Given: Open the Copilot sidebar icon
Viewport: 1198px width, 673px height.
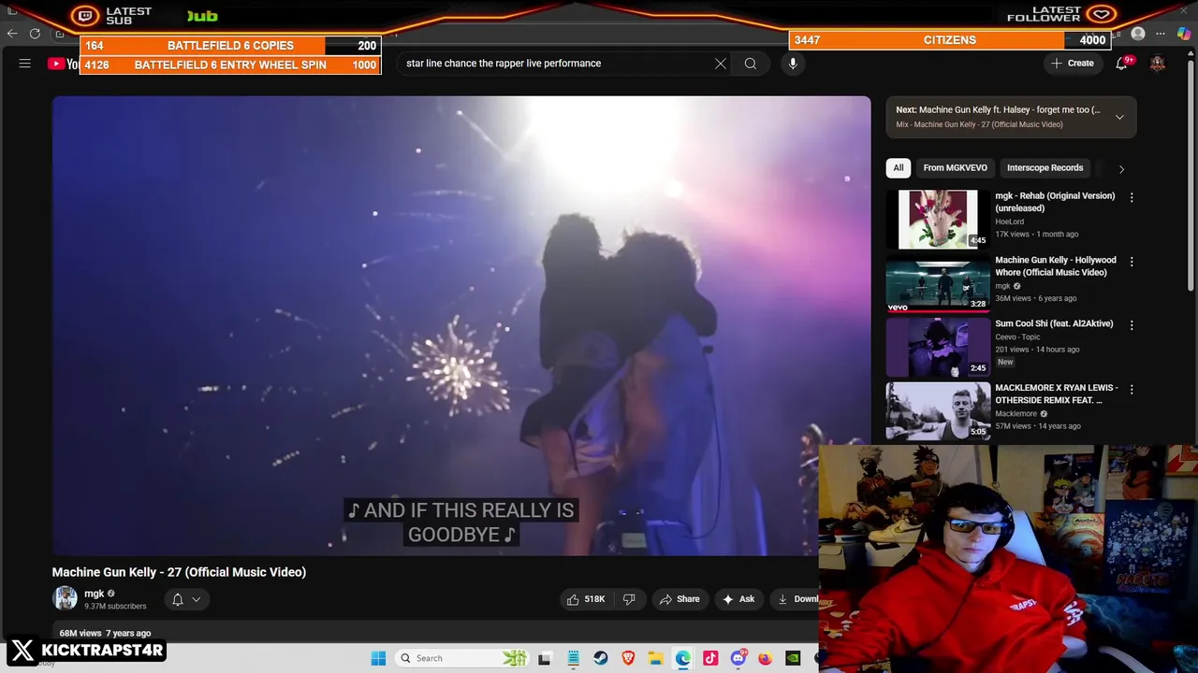Looking at the screenshot, I should coord(1184,34).
